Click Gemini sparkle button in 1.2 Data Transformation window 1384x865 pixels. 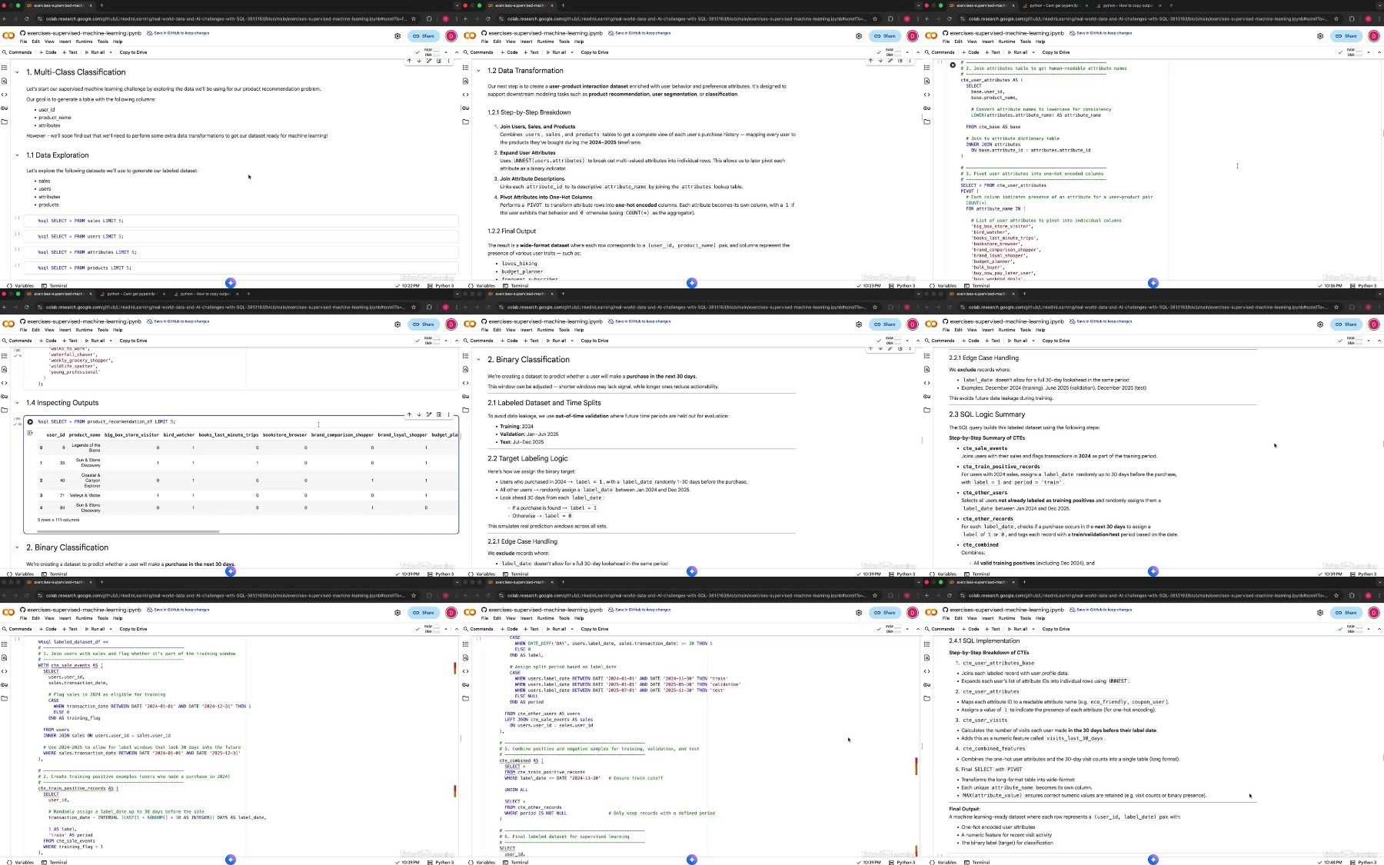click(692, 283)
